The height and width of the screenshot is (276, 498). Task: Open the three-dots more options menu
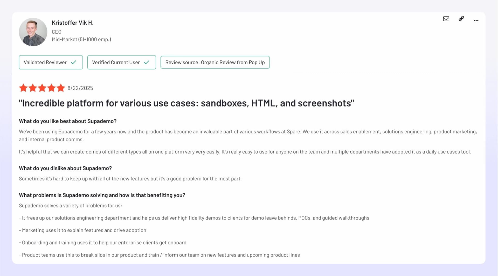click(476, 20)
